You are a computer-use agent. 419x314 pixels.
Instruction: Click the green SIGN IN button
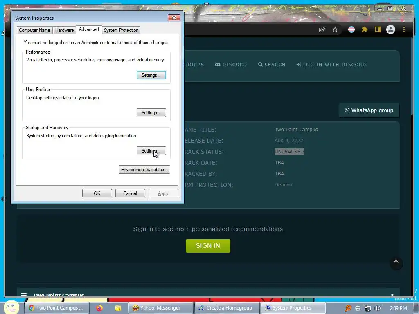(208, 246)
